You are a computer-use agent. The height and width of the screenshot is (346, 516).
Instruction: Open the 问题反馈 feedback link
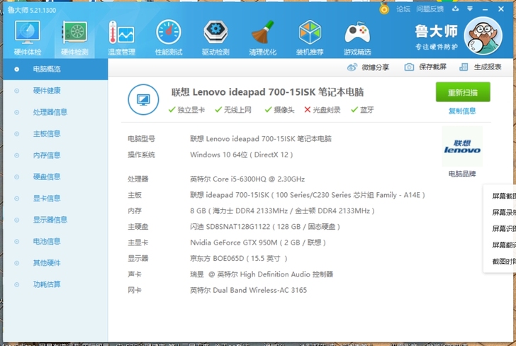(430, 9)
